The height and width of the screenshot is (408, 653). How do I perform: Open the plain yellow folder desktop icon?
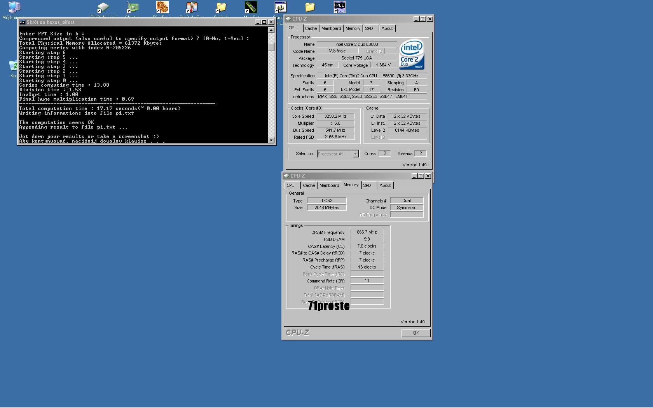(x=310, y=7)
